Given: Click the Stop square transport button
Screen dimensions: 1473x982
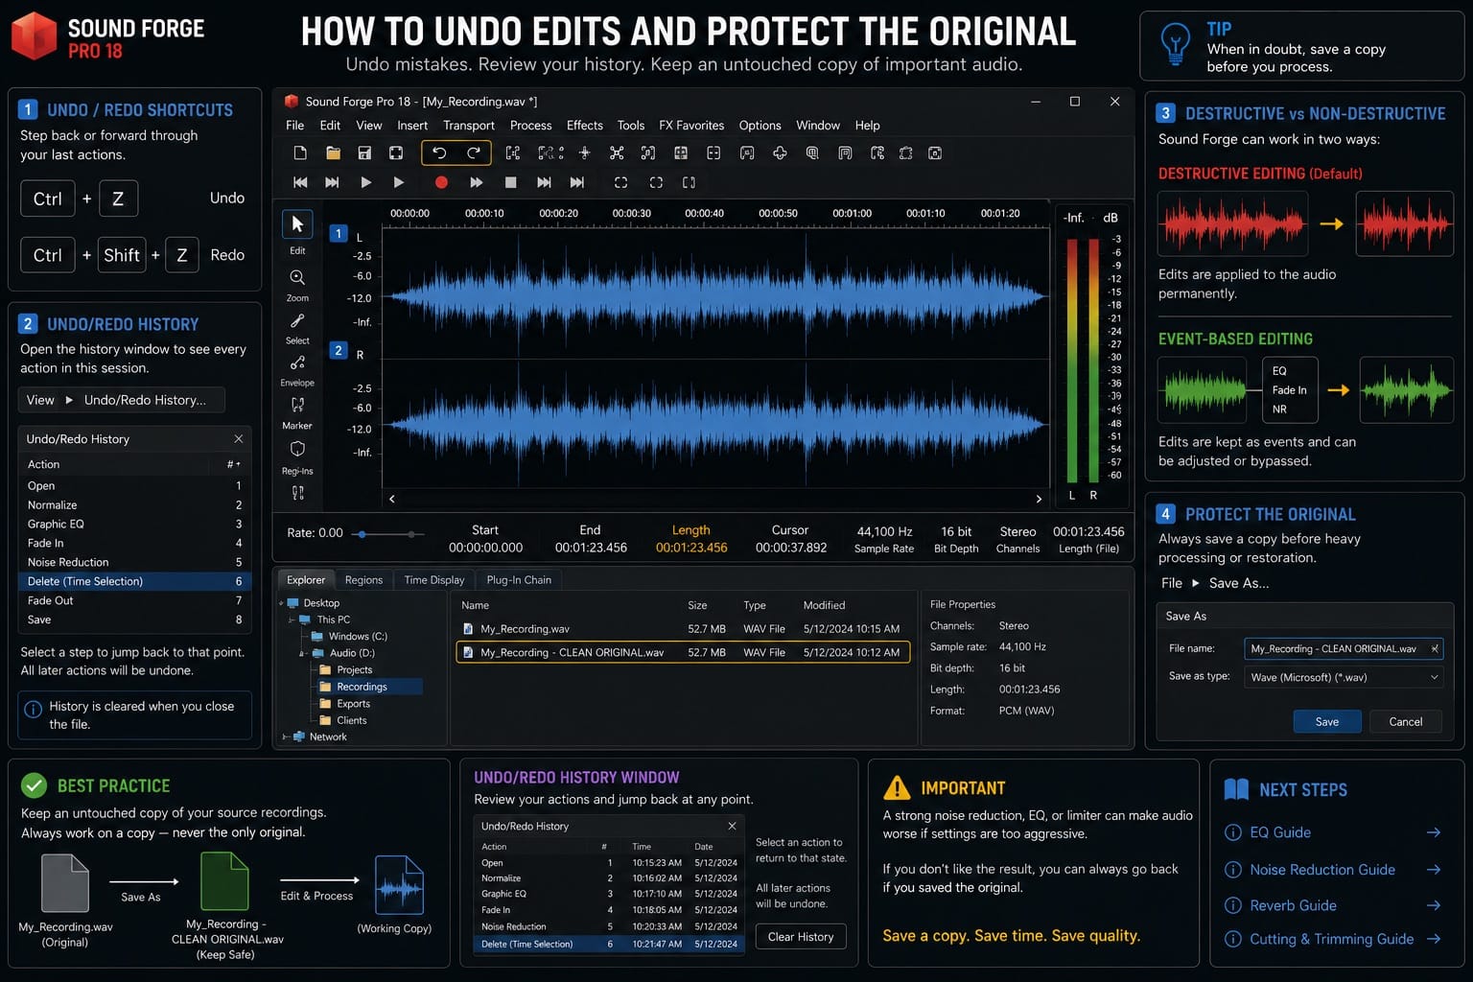Looking at the screenshot, I should (x=511, y=182).
